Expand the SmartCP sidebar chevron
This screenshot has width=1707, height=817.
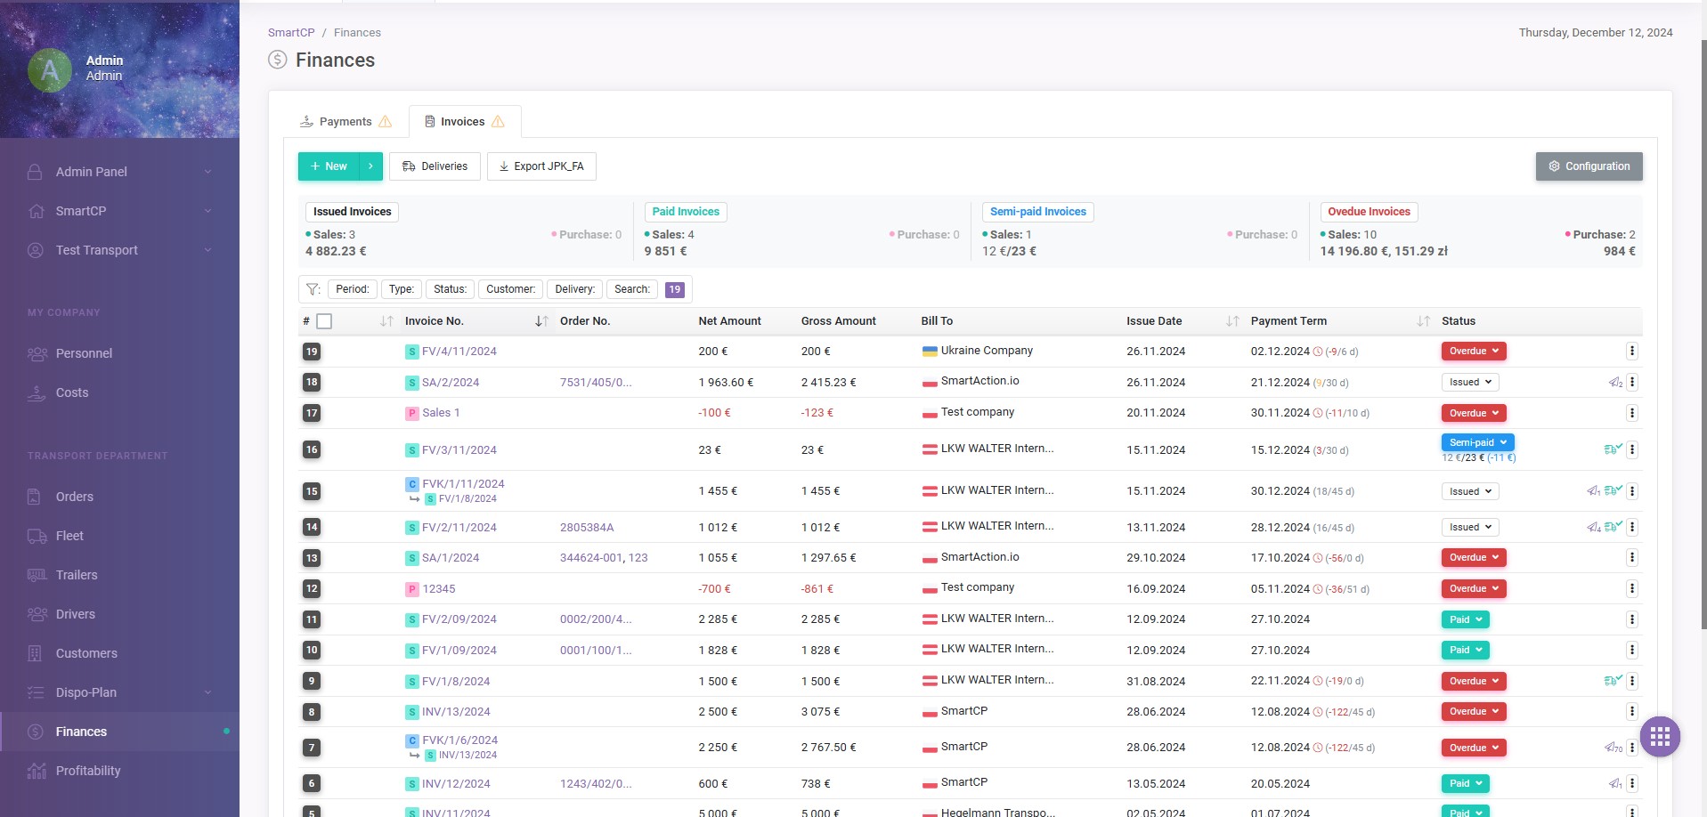point(207,211)
